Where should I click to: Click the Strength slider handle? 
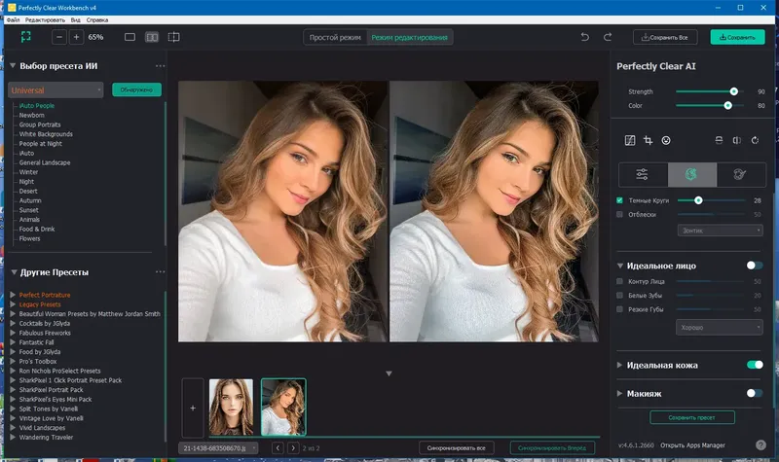(733, 91)
